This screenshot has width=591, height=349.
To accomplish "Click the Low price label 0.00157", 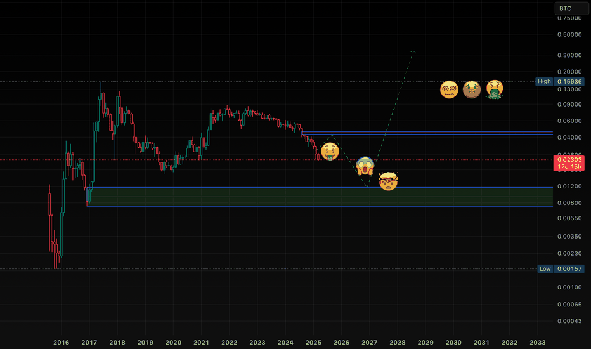I will 569,268.
